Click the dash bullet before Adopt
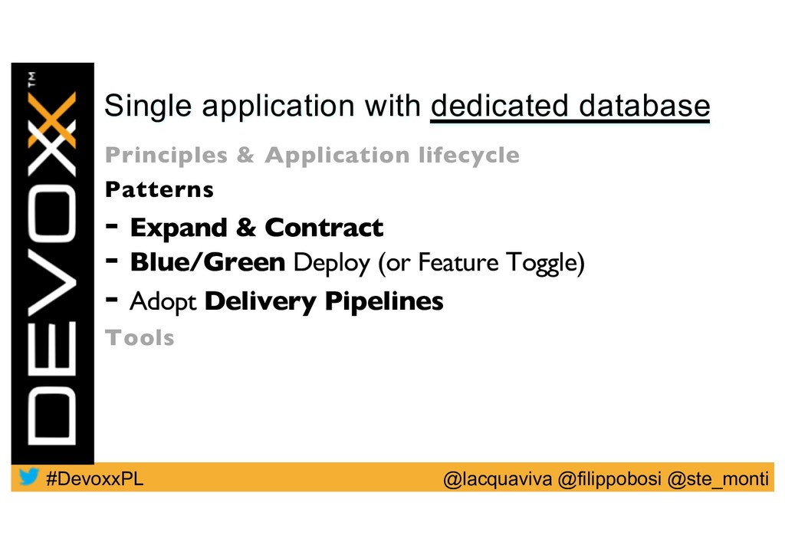This screenshot has width=785, height=555. (x=113, y=300)
